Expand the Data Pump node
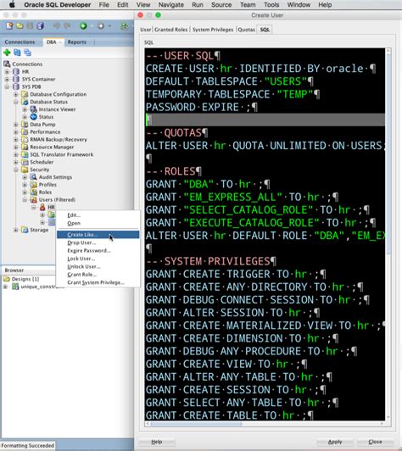This screenshot has width=402, height=451. click(16, 125)
